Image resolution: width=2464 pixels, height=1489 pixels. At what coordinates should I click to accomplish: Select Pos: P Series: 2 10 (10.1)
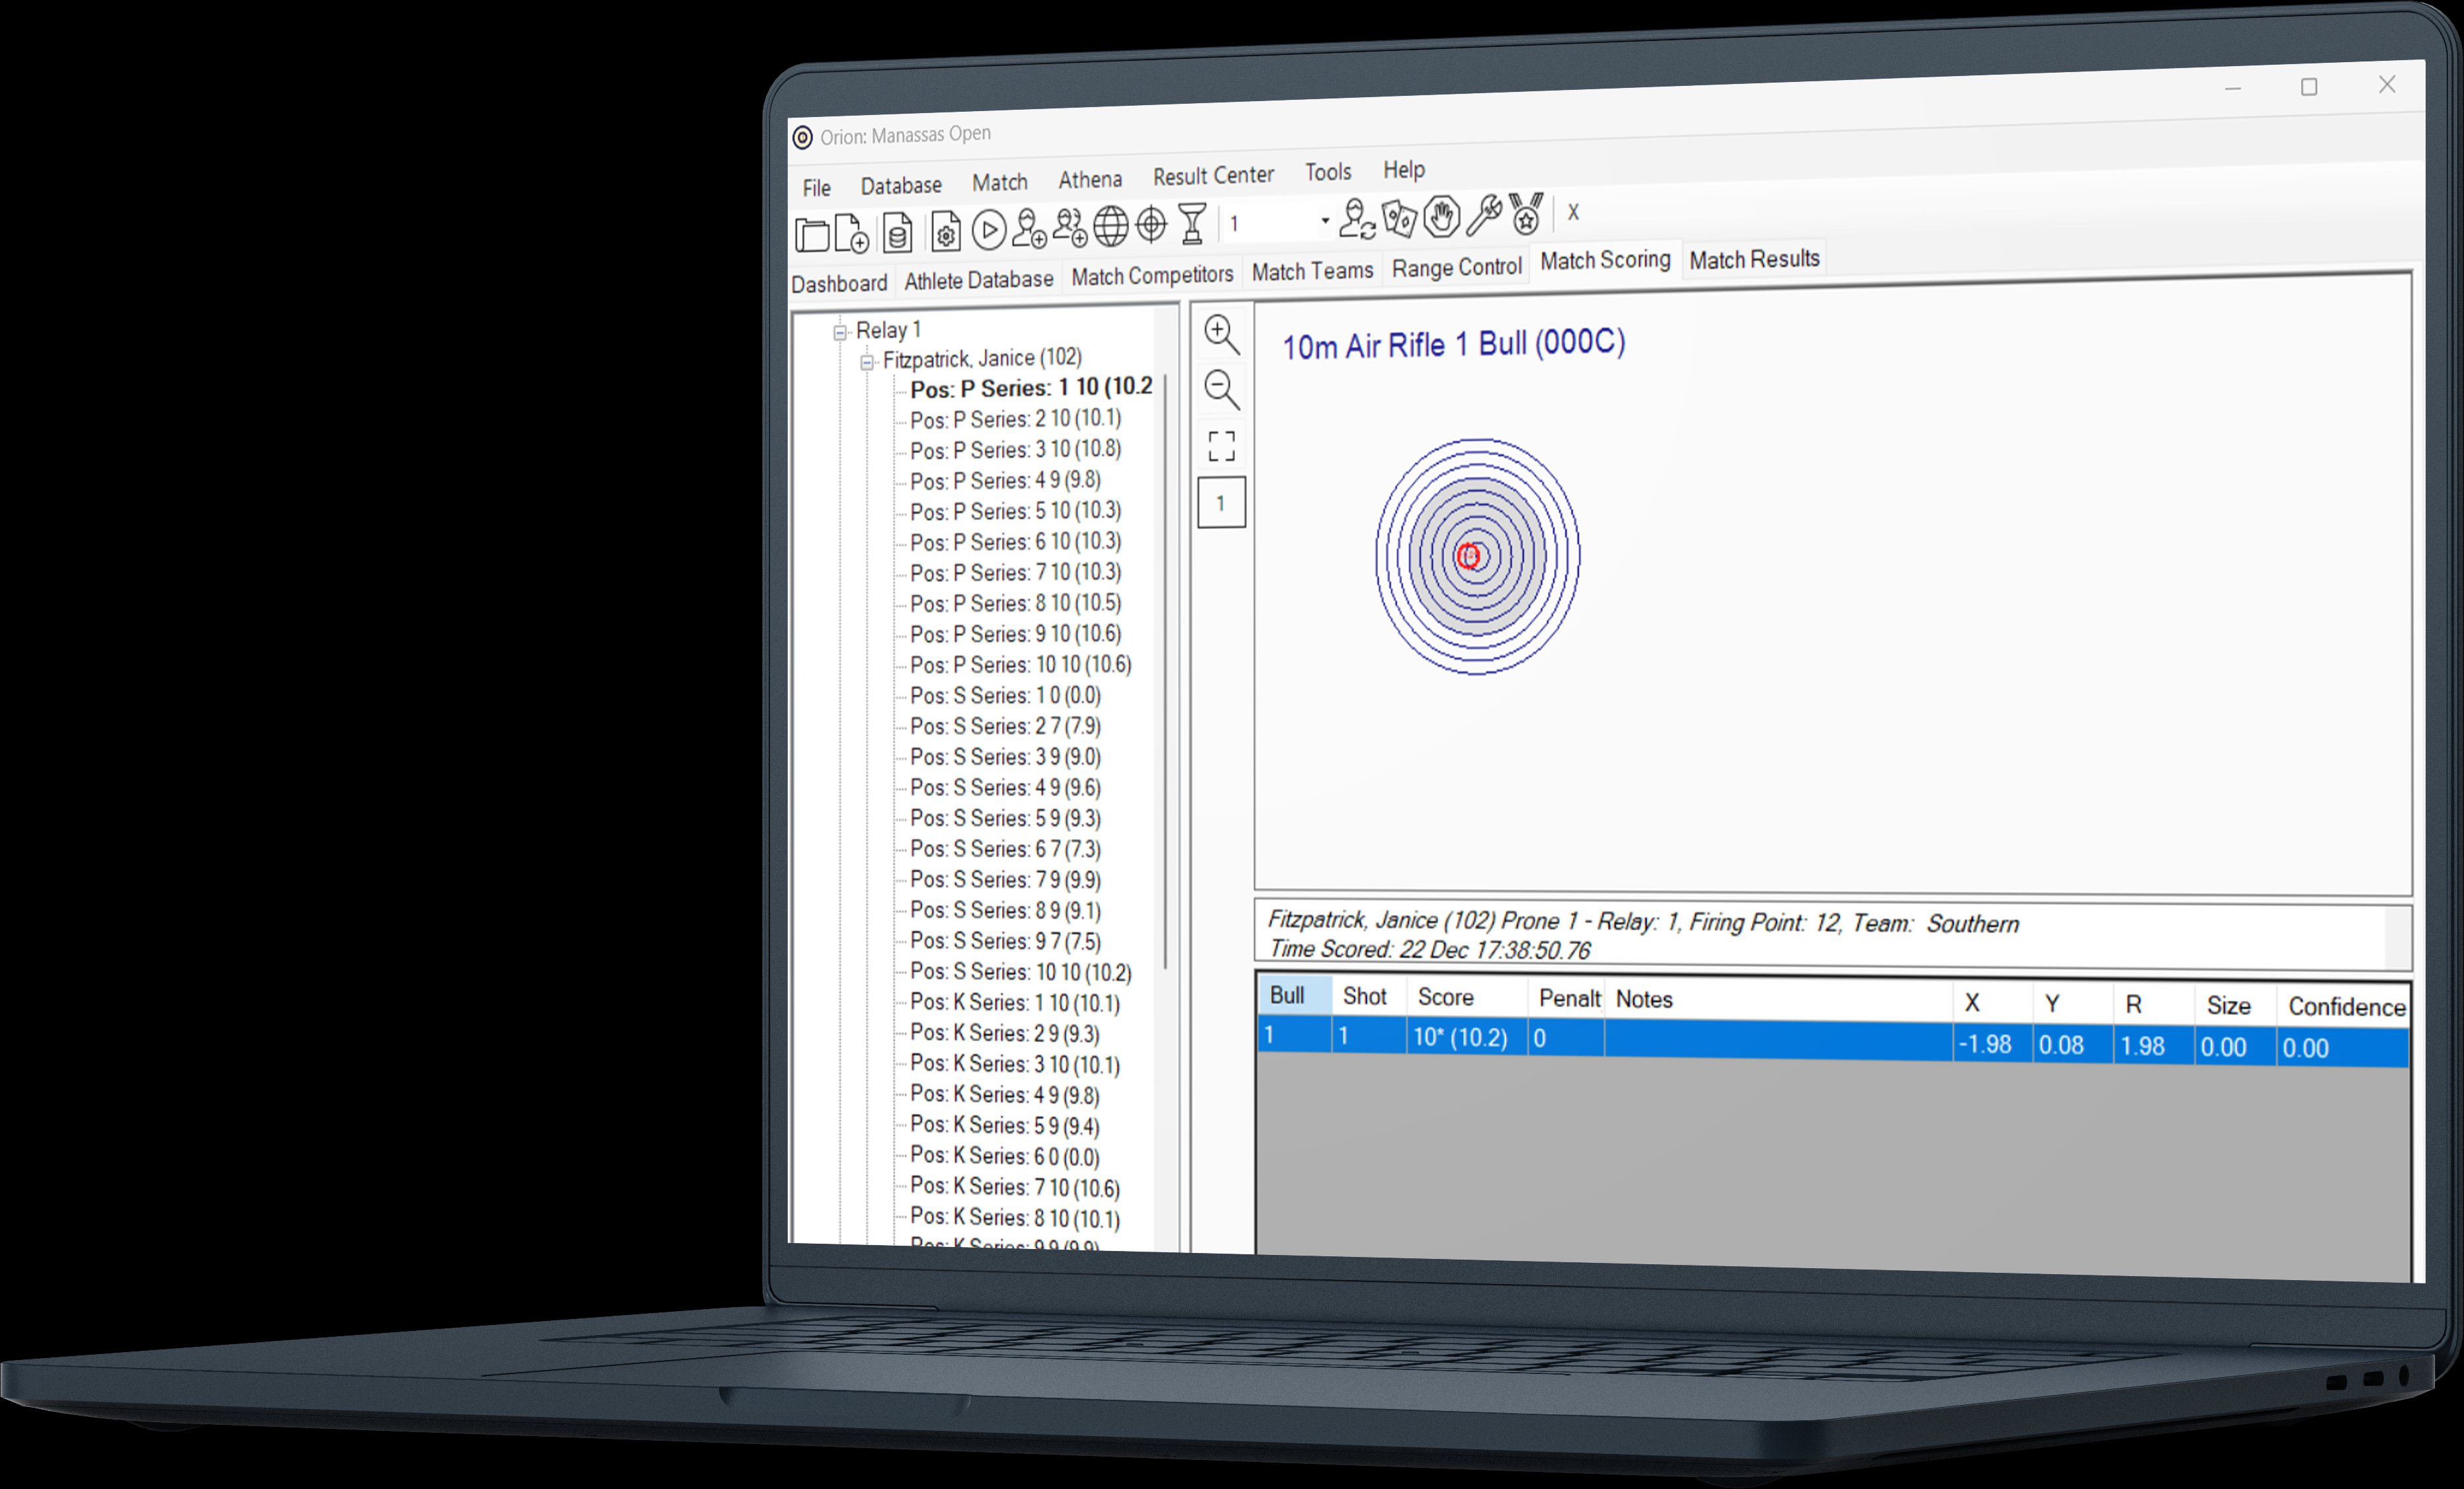click(1016, 419)
